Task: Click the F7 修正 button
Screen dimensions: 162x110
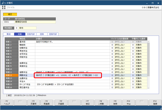Action: [88, 103]
